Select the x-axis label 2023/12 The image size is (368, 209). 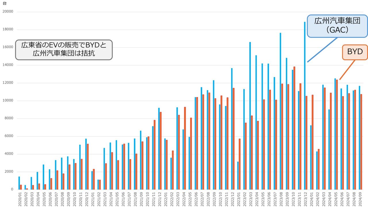click(306, 199)
